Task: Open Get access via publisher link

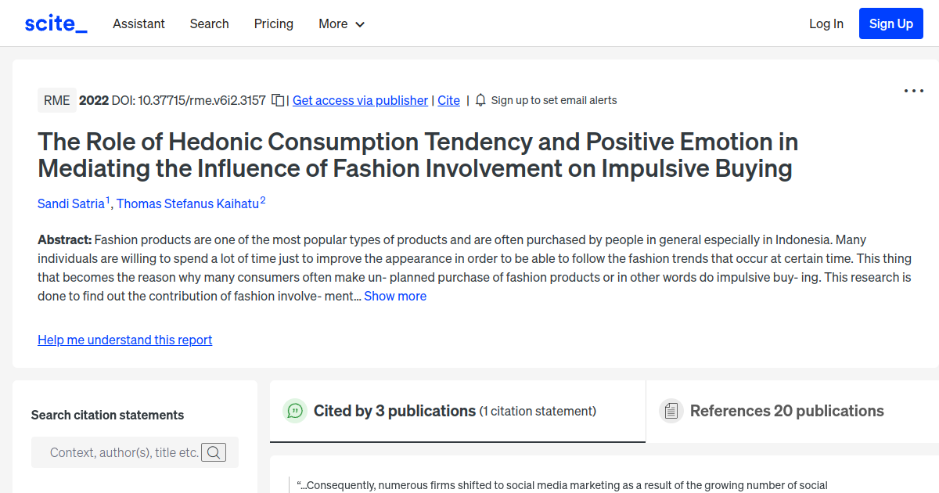Action: tap(360, 100)
